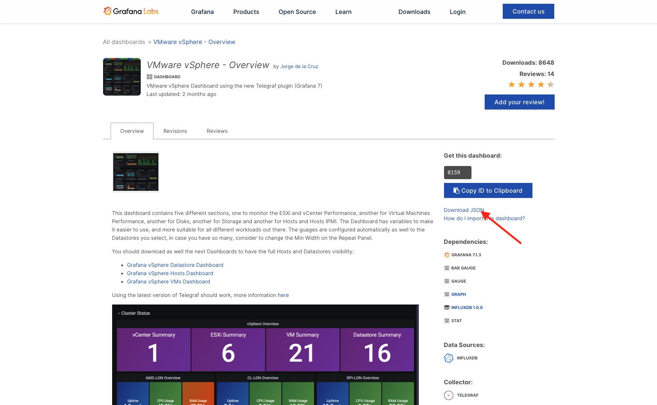Click the 'Reviews: 14' text
Screen dimensions: 657x405
[537, 74]
